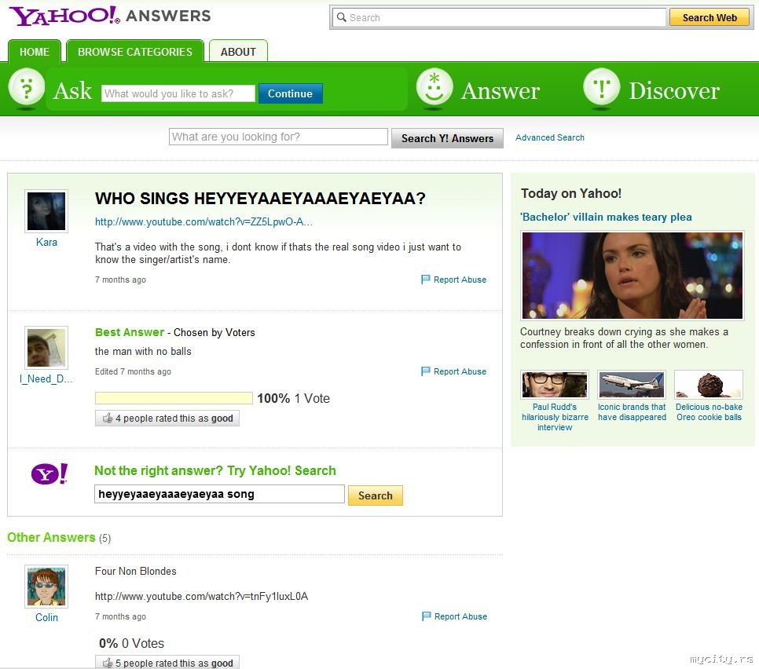Click the Best Answer label
The width and height of the screenshot is (759, 669).
pos(129,332)
